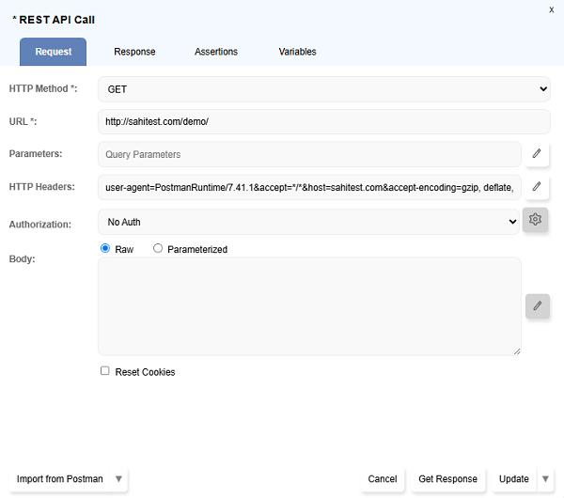
Task: Open the HTTP Method dropdown
Action: [x=323, y=89]
